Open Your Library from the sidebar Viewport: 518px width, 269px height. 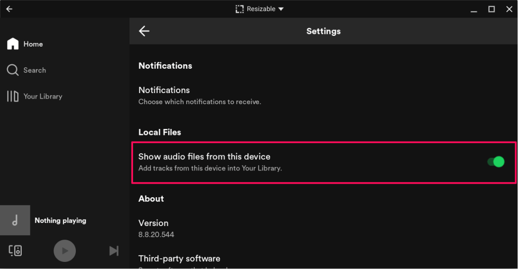click(x=42, y=96)
